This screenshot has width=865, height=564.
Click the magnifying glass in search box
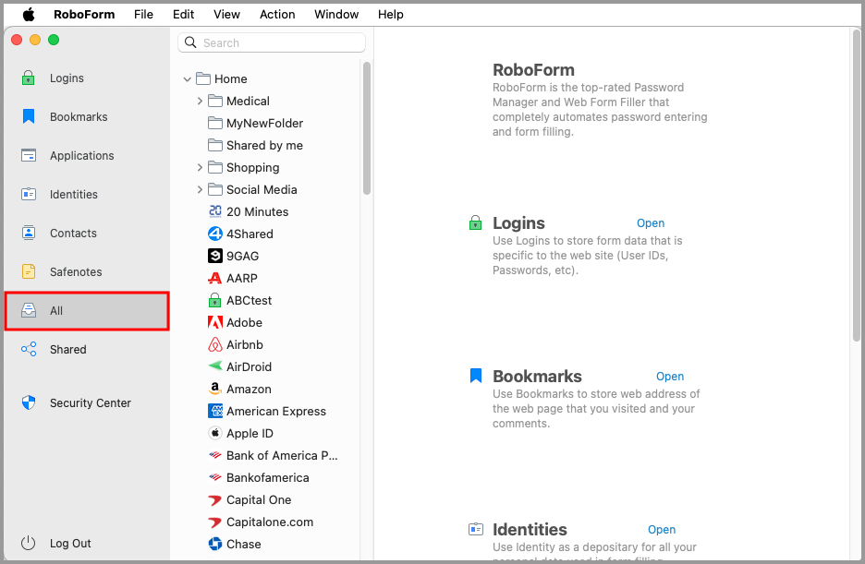pos(190,42)
